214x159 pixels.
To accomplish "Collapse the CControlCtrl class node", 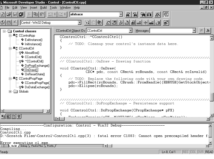I will click(x=10, y=48).
